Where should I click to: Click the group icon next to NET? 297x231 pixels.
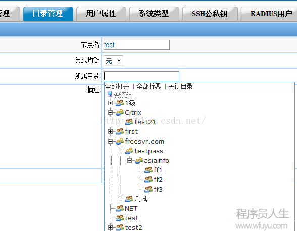click(x=120, y=208)
